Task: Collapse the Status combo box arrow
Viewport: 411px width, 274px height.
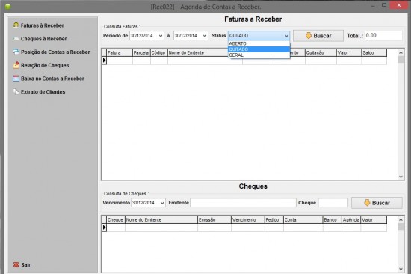Action: [286, 36]
